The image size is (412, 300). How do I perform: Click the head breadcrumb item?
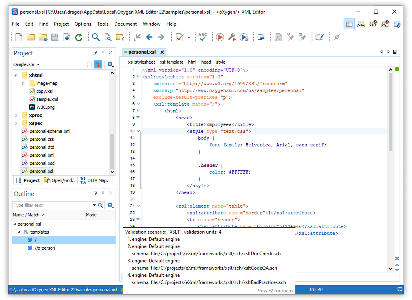(x=206, y=62)
